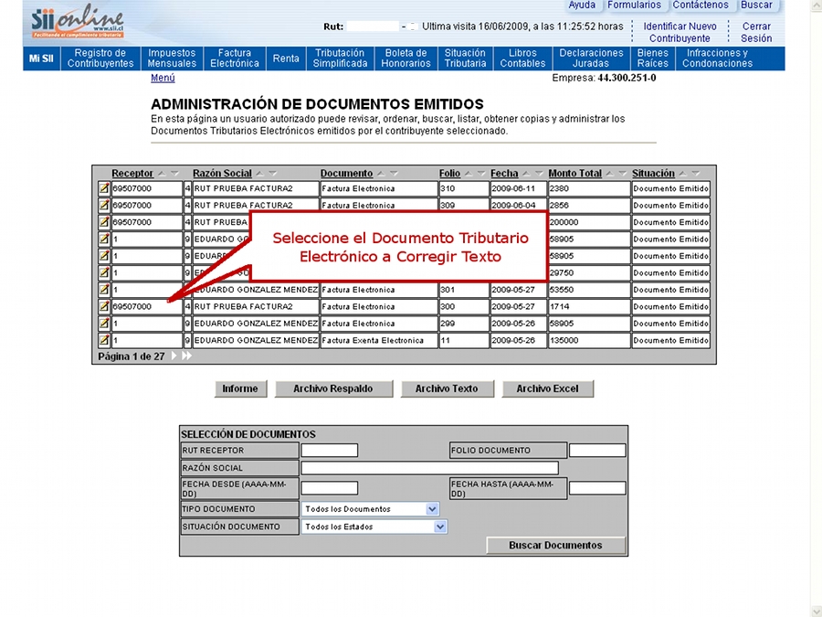Open edit icon for row with monto 200000

point(104,222)
